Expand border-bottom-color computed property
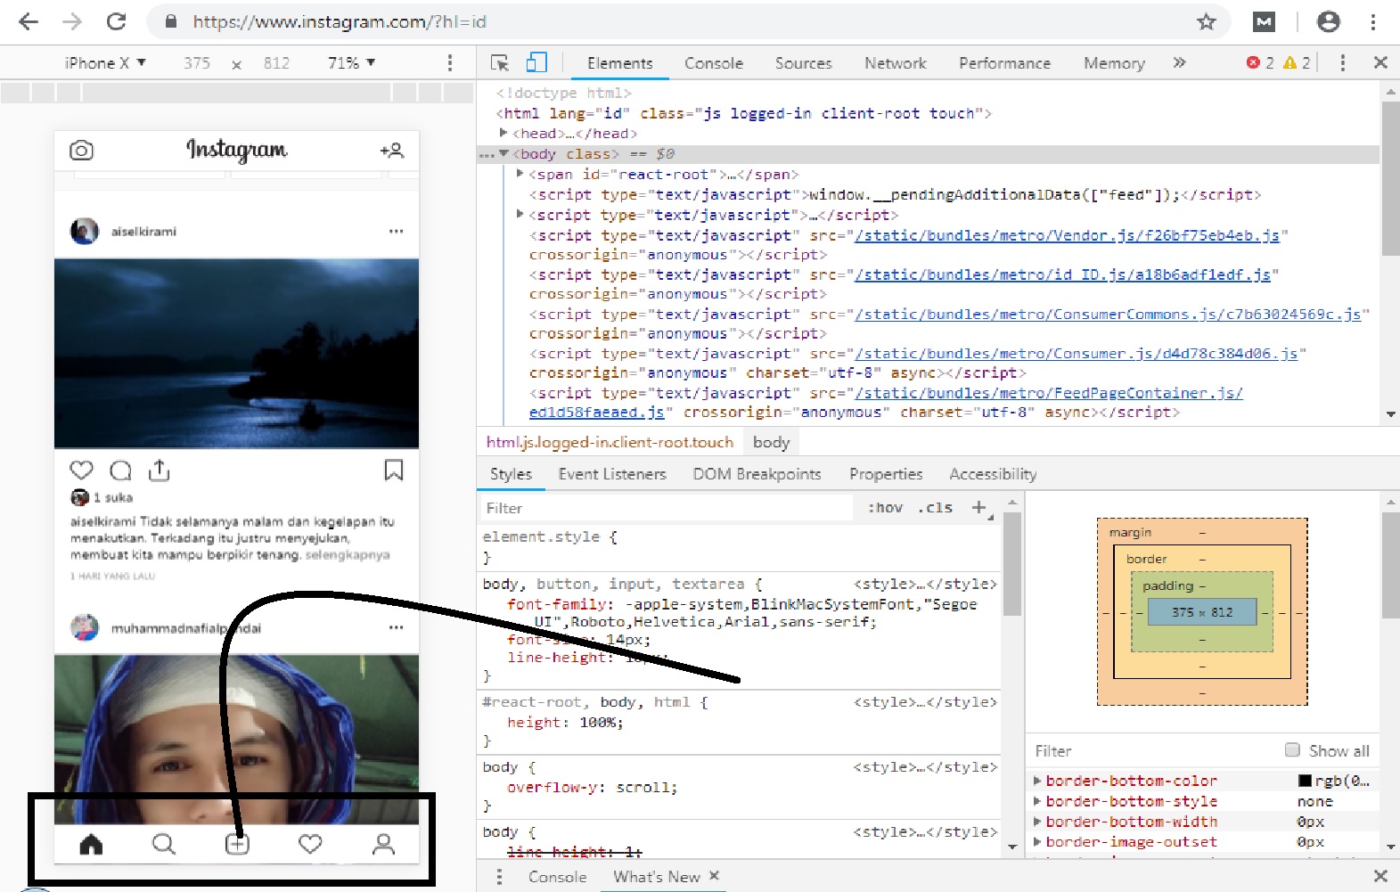This screenshot has width=1400, height=892. (x=1036, y=781)
